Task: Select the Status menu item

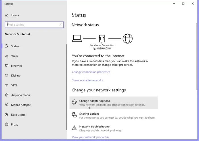Action: point(15,46)
